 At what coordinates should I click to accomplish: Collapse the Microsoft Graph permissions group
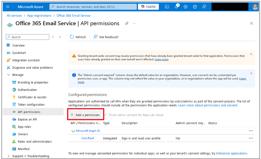[x=73, y=131]
